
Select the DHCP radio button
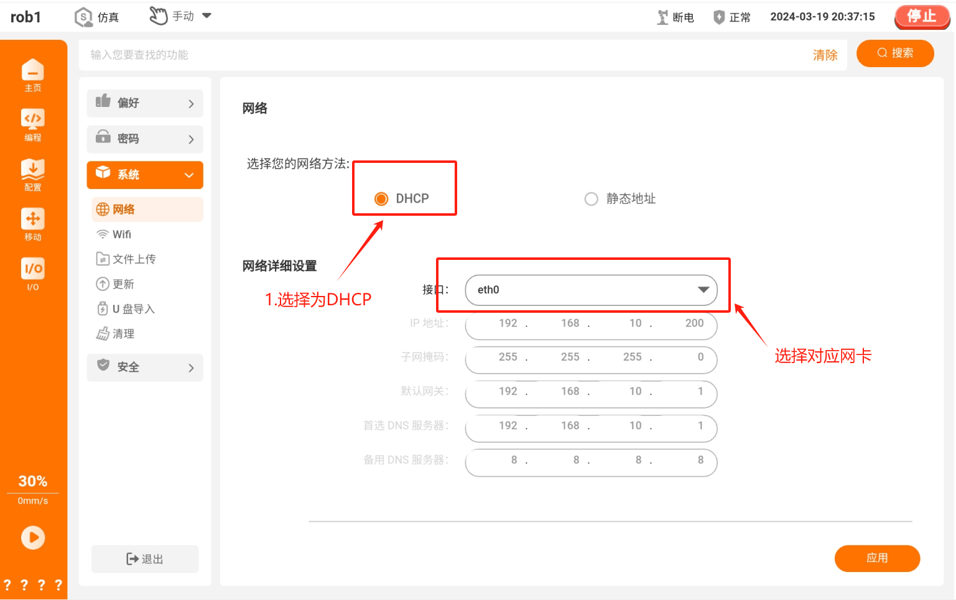point(381,198)
